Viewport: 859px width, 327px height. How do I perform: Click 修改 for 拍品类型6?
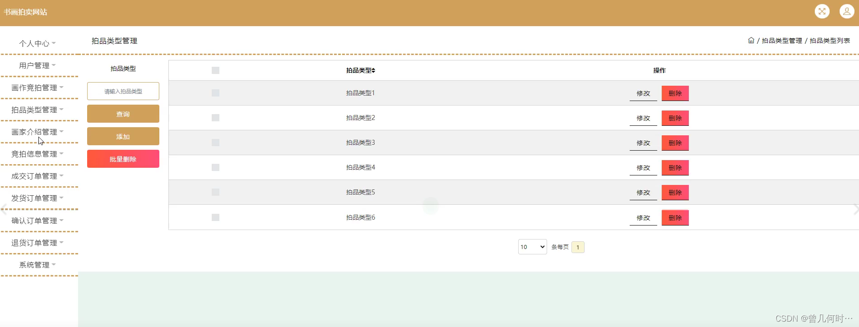coord(643,218)
